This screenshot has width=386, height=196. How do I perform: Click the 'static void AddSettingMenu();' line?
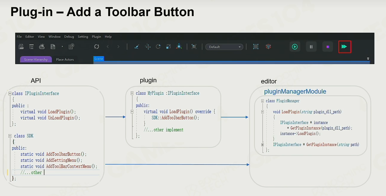[51, 160]
